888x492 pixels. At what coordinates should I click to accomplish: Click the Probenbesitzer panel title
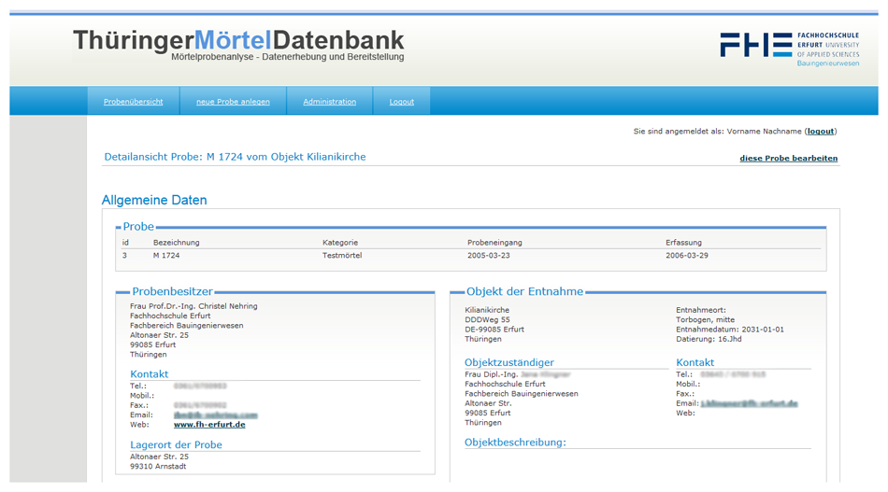(172, 292)
